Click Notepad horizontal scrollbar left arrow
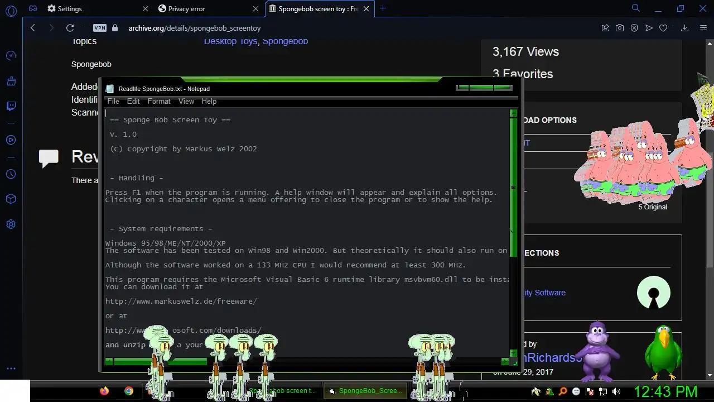 [109, 362]
